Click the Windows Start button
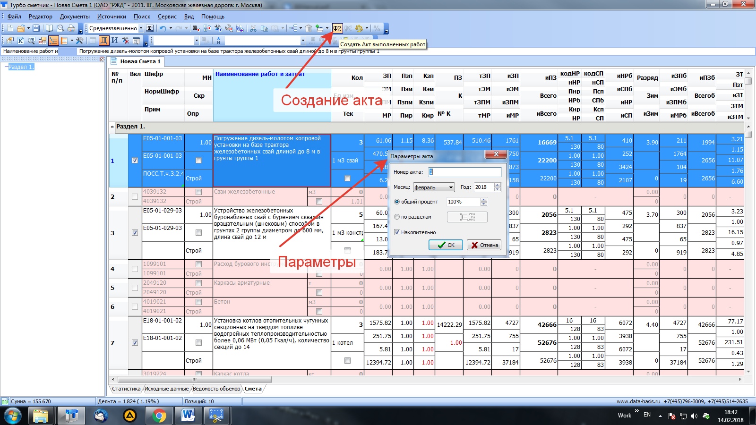The image size is (756, 425). (13, 416)
